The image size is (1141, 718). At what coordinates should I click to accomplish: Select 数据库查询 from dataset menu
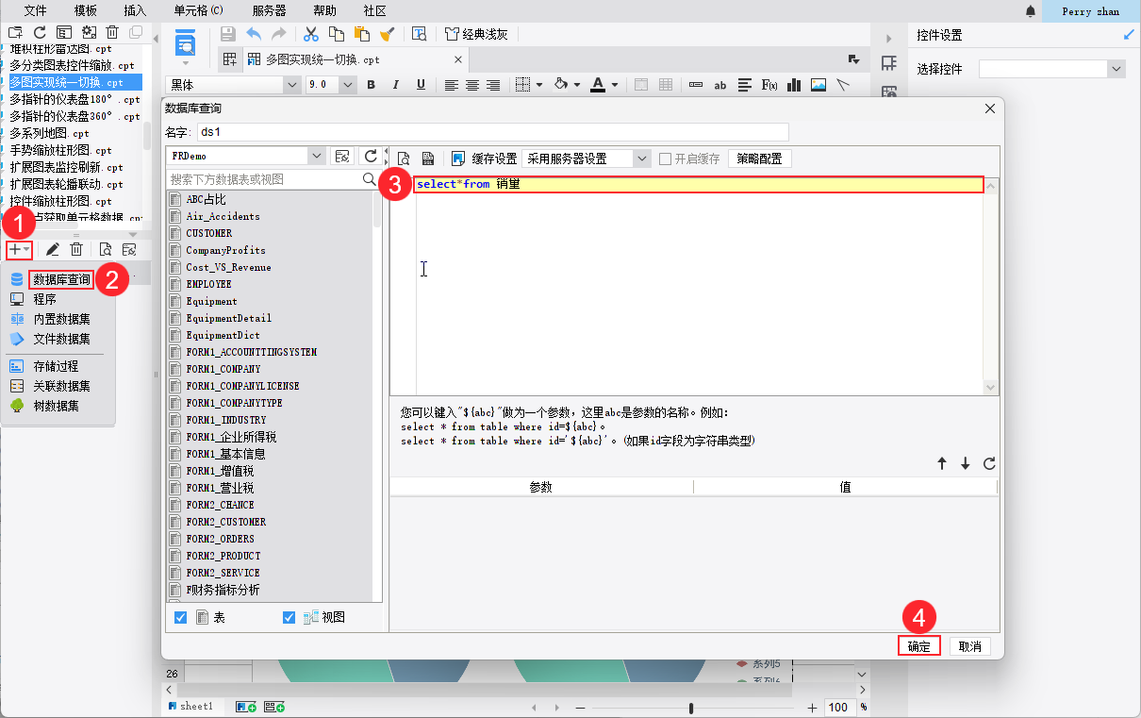[x=62, y=279]
